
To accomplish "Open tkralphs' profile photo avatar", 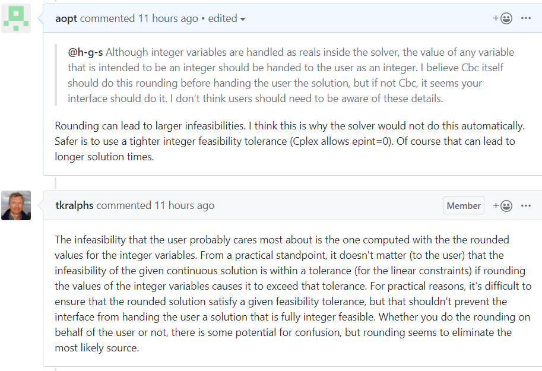I will 16,206.
